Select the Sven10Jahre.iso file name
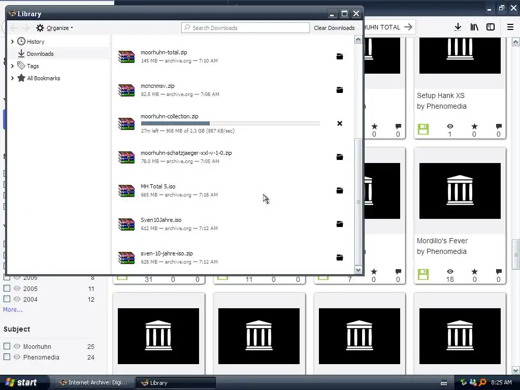The width and height of the screenshot is (520, 390). [x=161, y=220]
